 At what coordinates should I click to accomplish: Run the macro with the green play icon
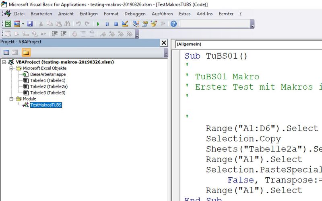coord(98,24)
